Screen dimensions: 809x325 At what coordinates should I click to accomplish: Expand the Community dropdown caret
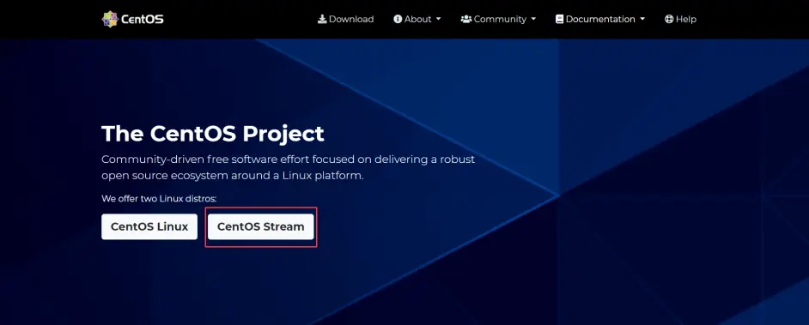click(533, 19)
